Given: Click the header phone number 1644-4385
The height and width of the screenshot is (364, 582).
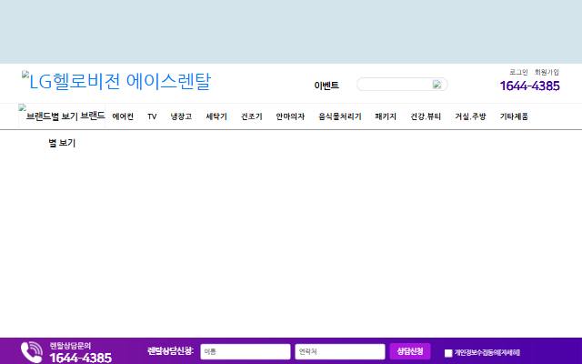Looking at the screenshot, I should (x=529, y=86).
